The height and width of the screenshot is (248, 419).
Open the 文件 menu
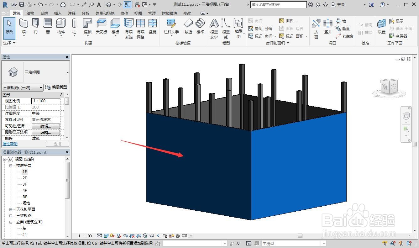[5, 13]
